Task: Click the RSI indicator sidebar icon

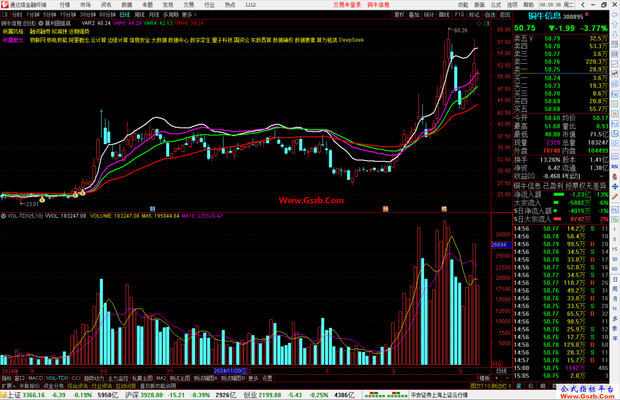Action: pyautogui.click(x=615, y=167)
